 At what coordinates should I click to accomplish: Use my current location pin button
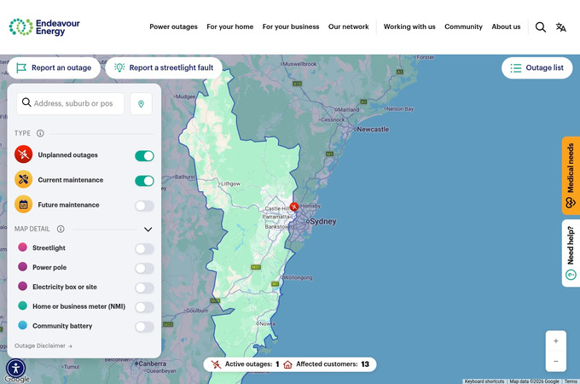(141, 104)
